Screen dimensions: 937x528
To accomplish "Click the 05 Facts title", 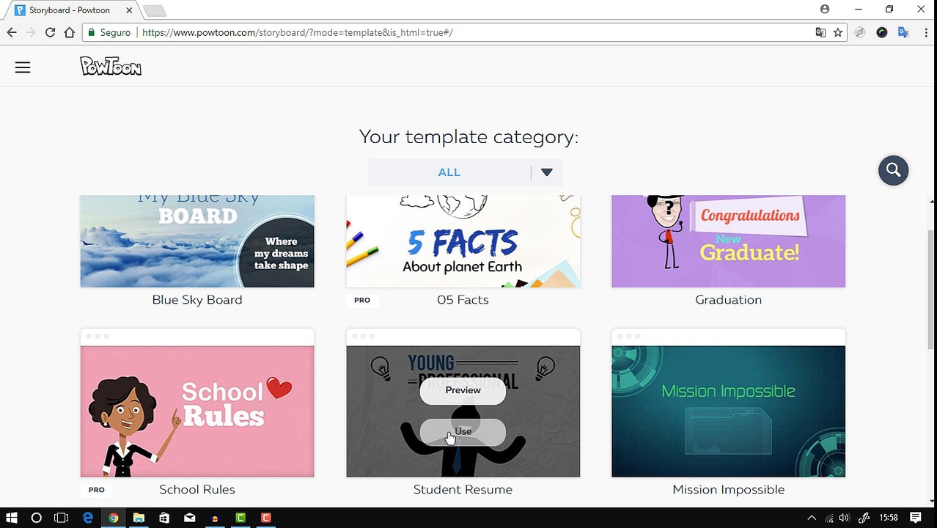I will (x=463, y=300).
